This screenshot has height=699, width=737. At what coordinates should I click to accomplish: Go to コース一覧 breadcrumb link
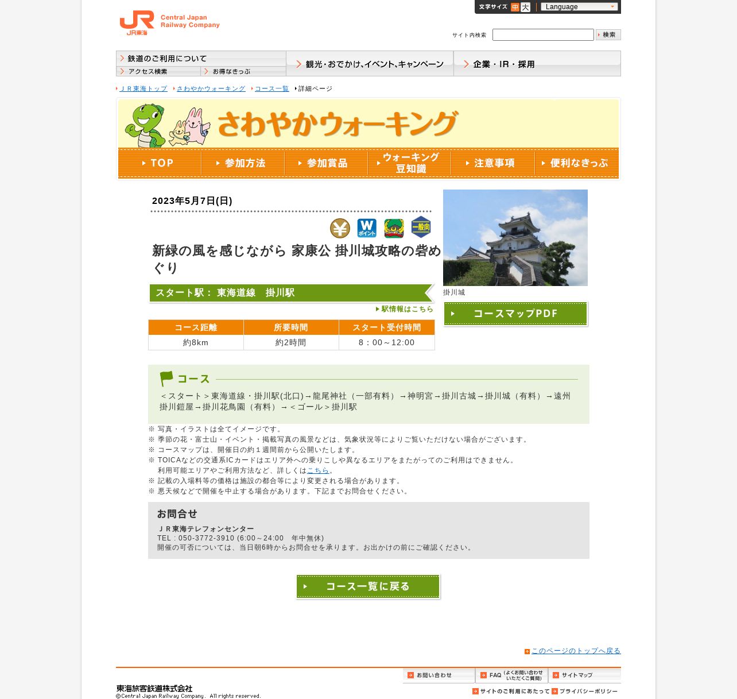point(271,88)
